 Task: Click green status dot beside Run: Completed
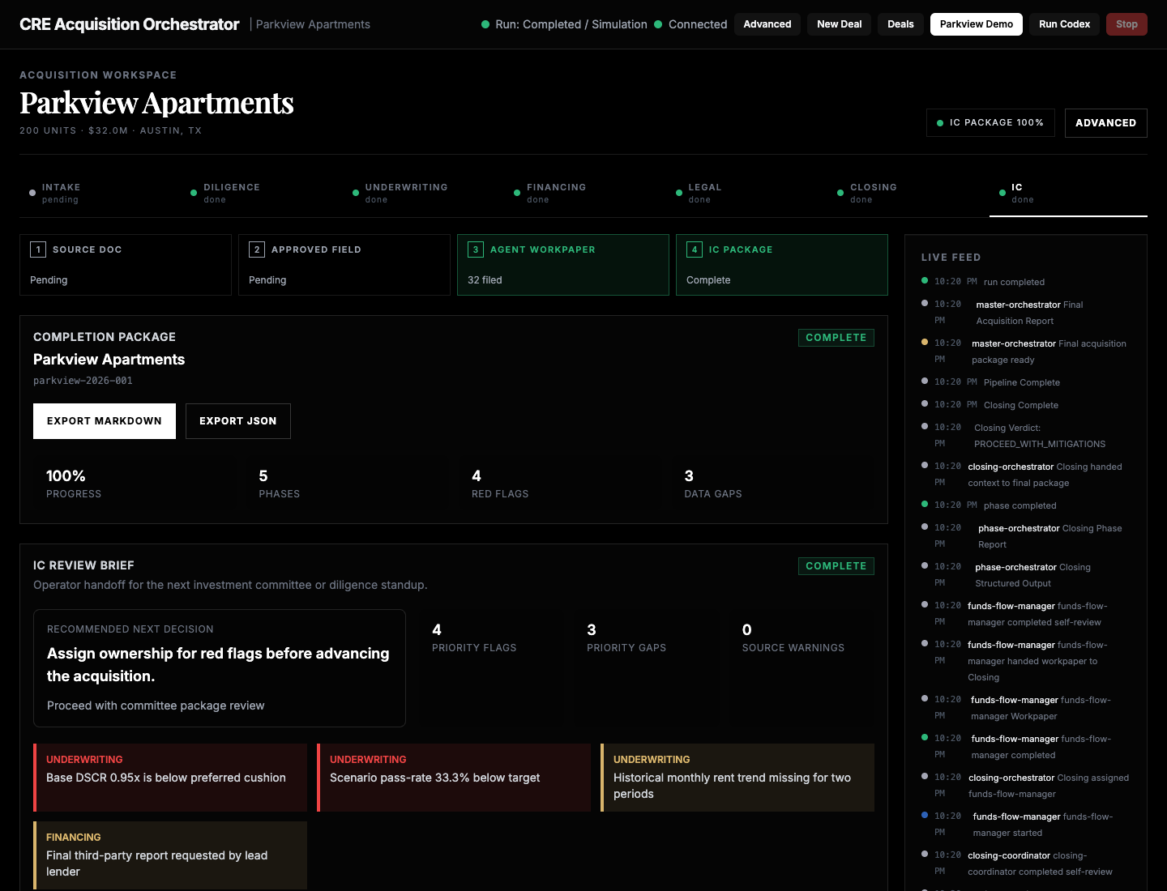[485, 24]
